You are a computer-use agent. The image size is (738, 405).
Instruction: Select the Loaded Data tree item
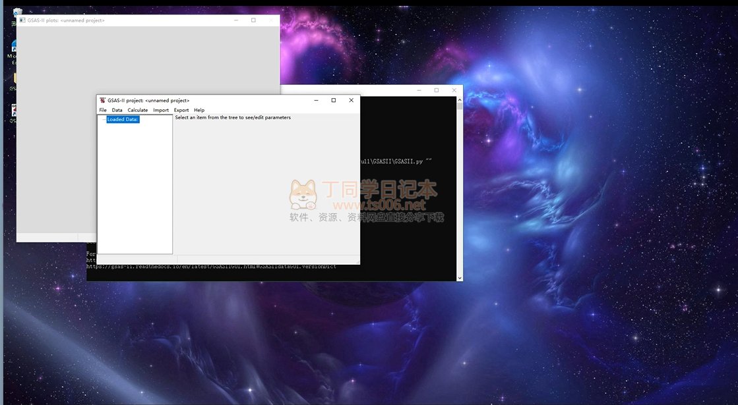tap(123, 119)
